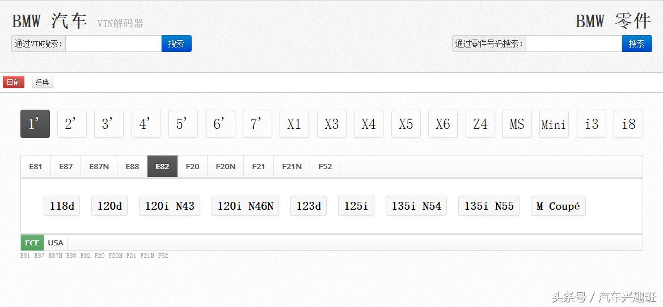This screenshot has width=663, height=307.
Task: Open the Mini series button
Action: [554, 124]
